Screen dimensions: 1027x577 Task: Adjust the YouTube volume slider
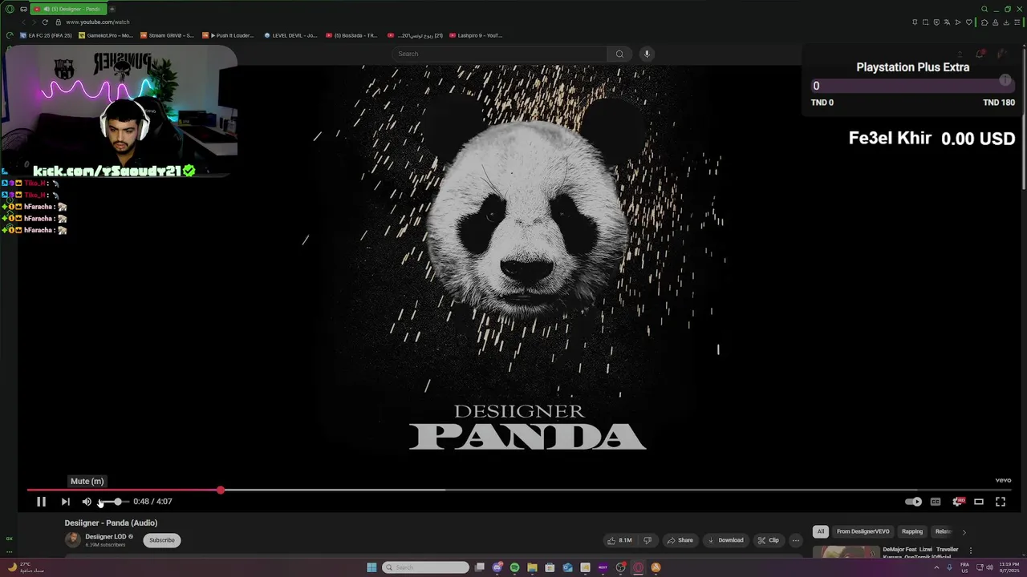pos(113,502)
